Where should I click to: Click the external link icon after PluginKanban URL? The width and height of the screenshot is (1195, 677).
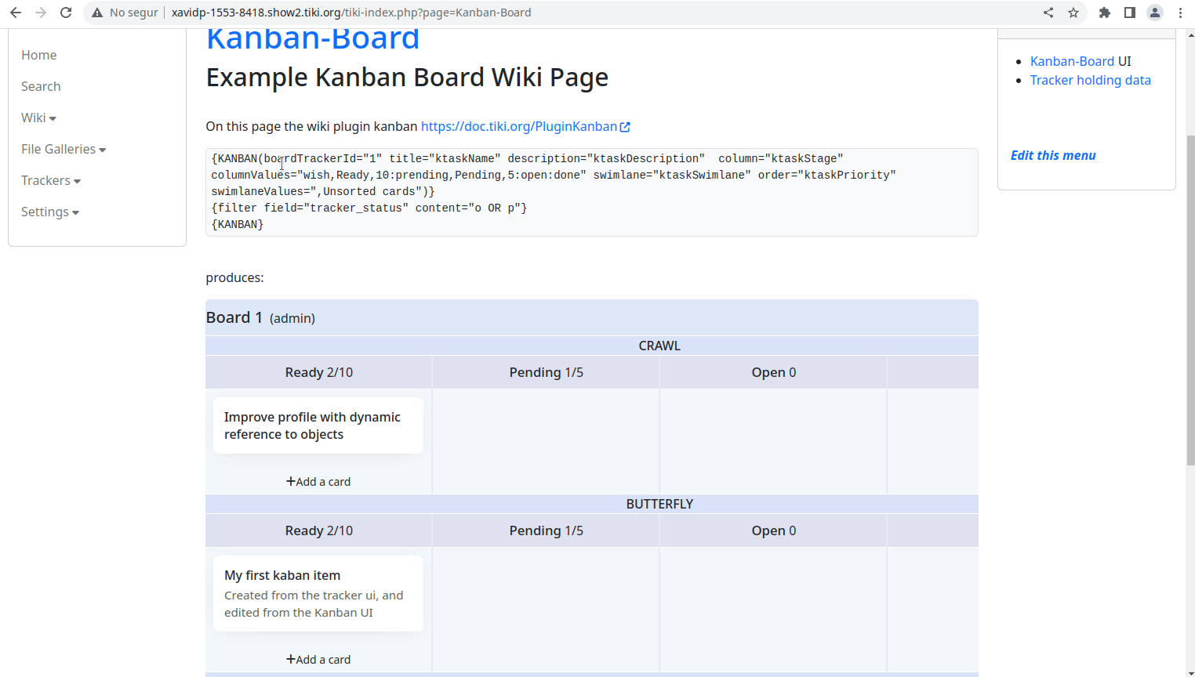[625, 127]
